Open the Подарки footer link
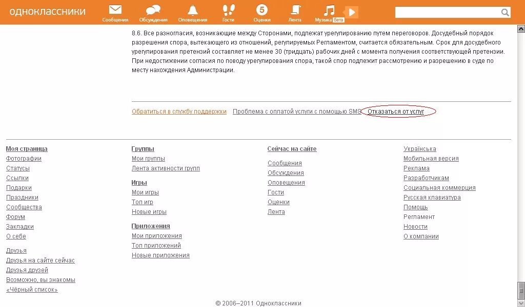Image resolution: width=525 pixels, height=307 pixels. (19, 187)
